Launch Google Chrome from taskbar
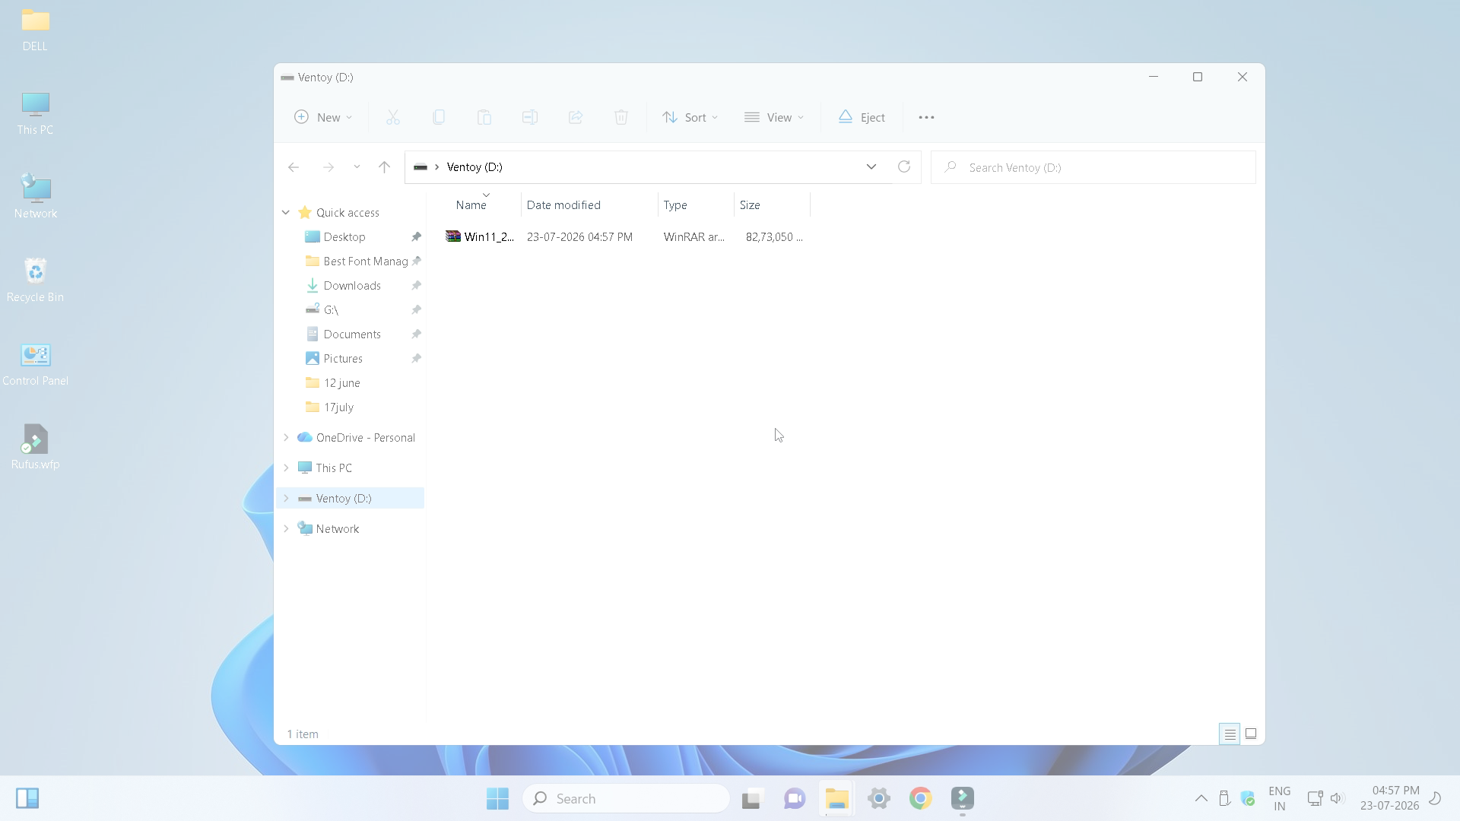This screenshot has height=821, width=1460. coord(921,799)
